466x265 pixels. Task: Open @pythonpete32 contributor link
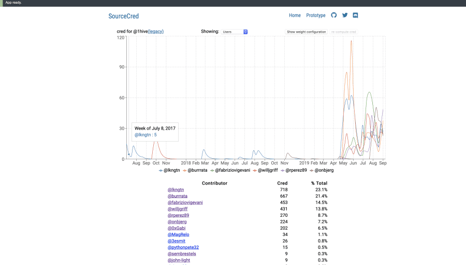point(183,247)
